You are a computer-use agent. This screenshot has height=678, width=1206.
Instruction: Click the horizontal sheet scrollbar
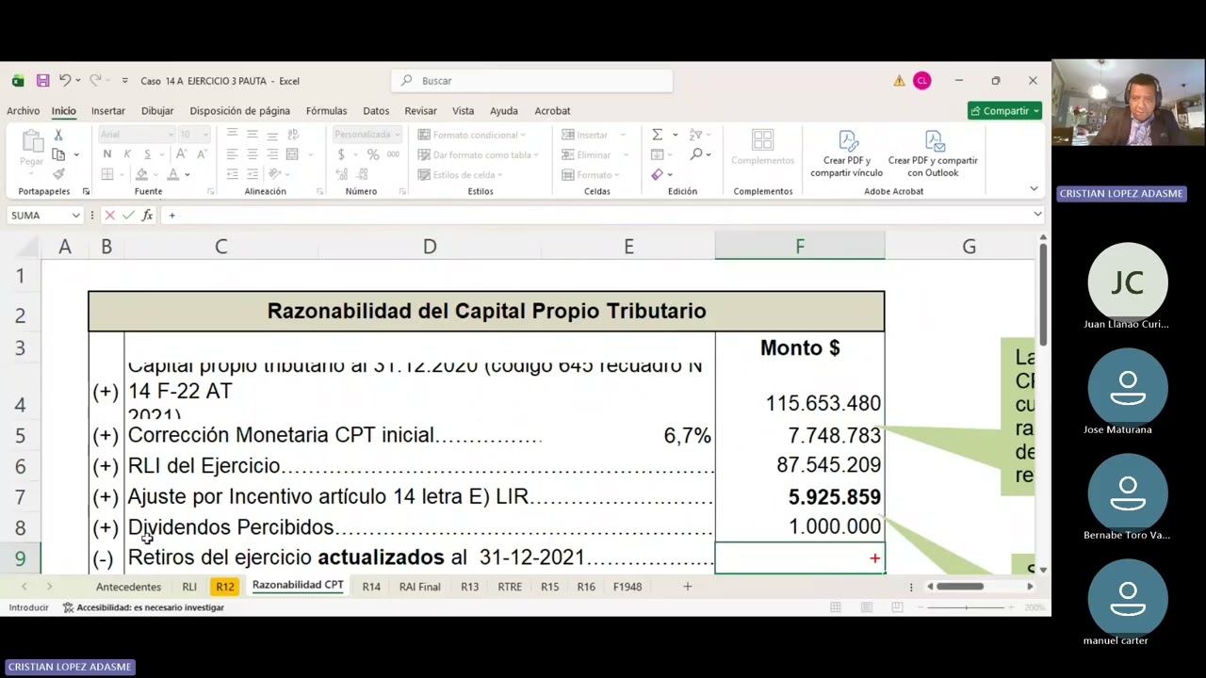point(959,587)
